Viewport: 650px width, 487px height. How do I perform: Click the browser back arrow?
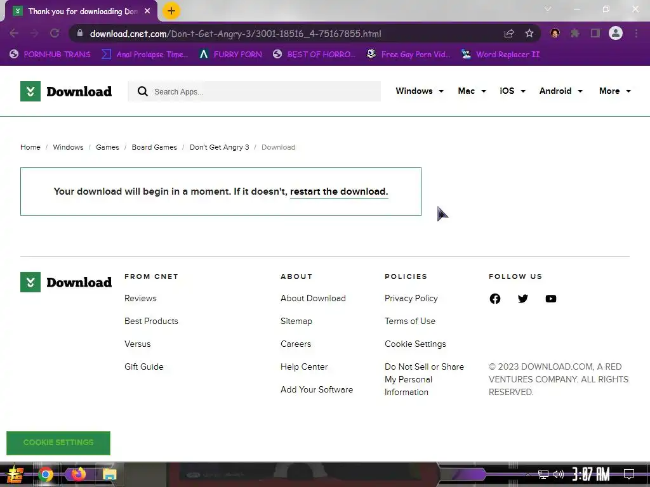(14, 34)
